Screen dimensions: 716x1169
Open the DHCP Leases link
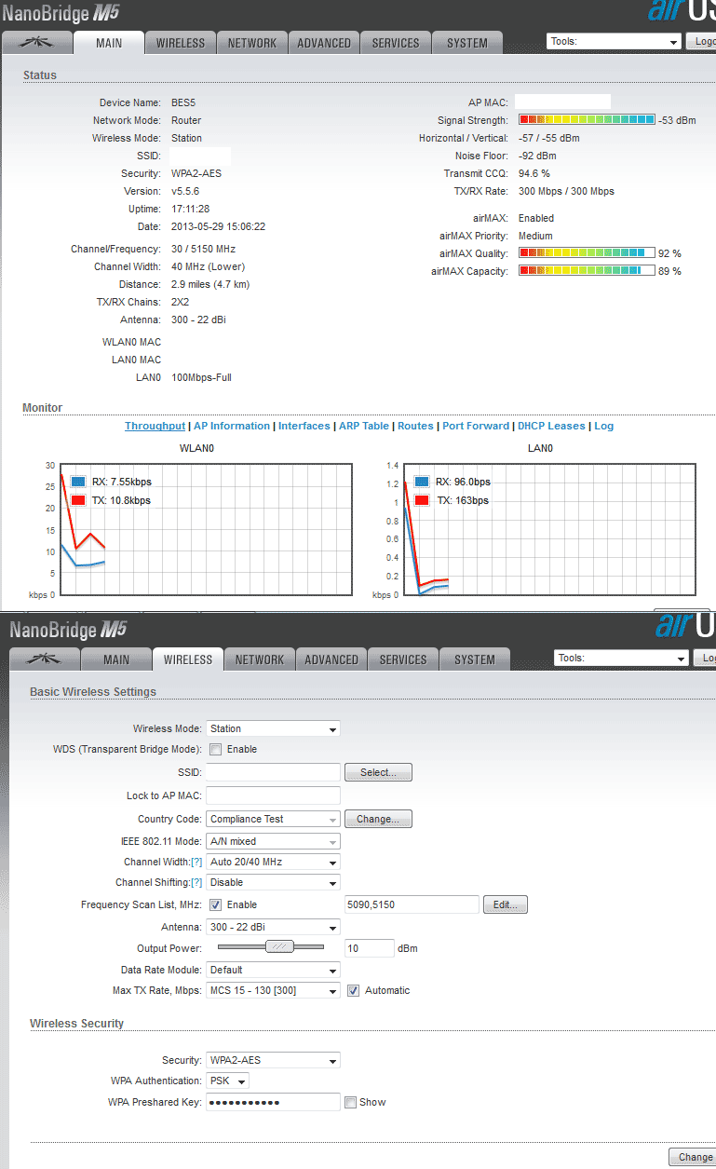pos(552,426)
